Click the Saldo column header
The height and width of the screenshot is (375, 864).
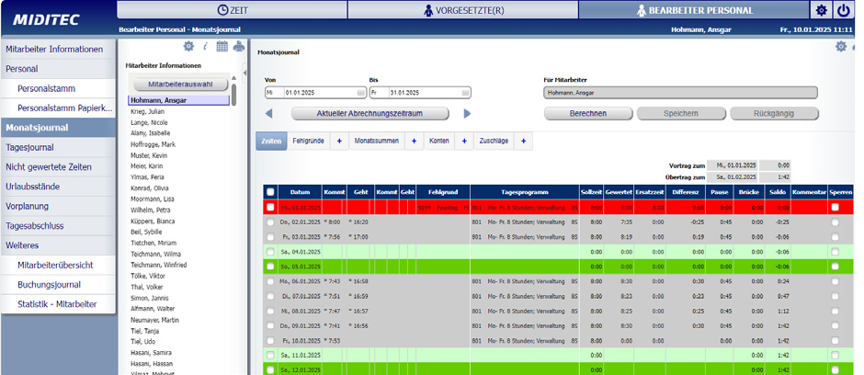(777, 192)
